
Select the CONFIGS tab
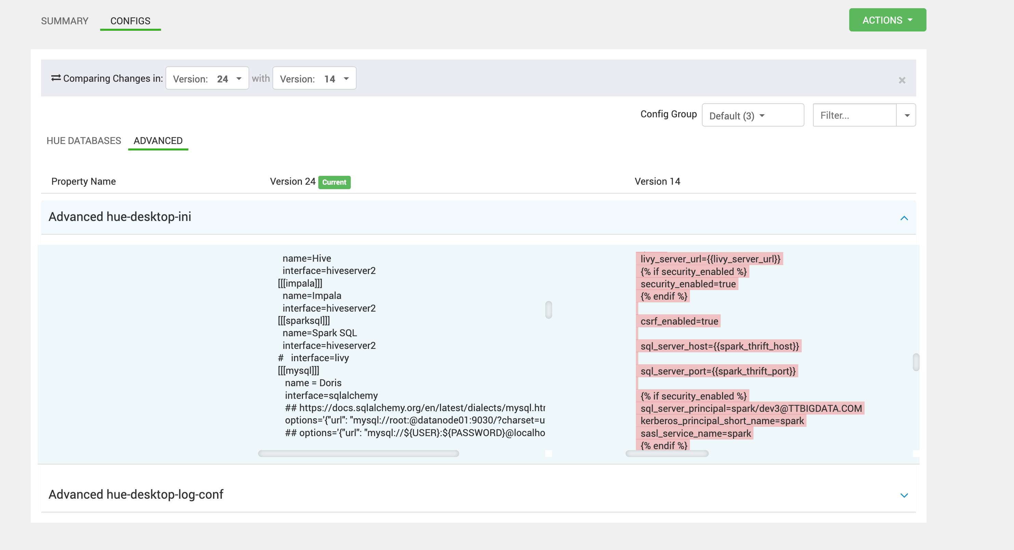[x=130, y=21]
